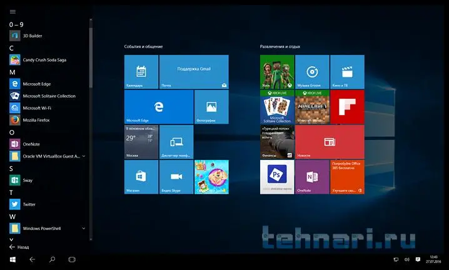Open the network icon in system tray
The height and width of the screenshot is (270, 449).
pos(396,259)
